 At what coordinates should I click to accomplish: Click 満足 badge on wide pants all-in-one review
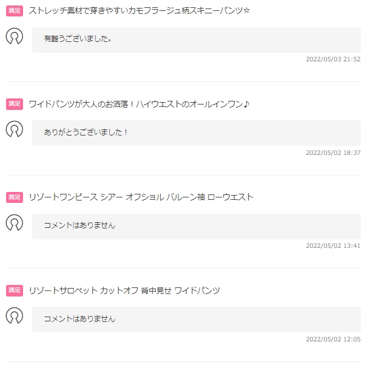coord(15,104)
